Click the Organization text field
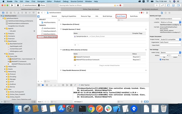This screenshot has width=182, height=114. [x=170, y=42]
